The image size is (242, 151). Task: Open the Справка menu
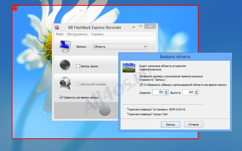(x=97, y=34)
